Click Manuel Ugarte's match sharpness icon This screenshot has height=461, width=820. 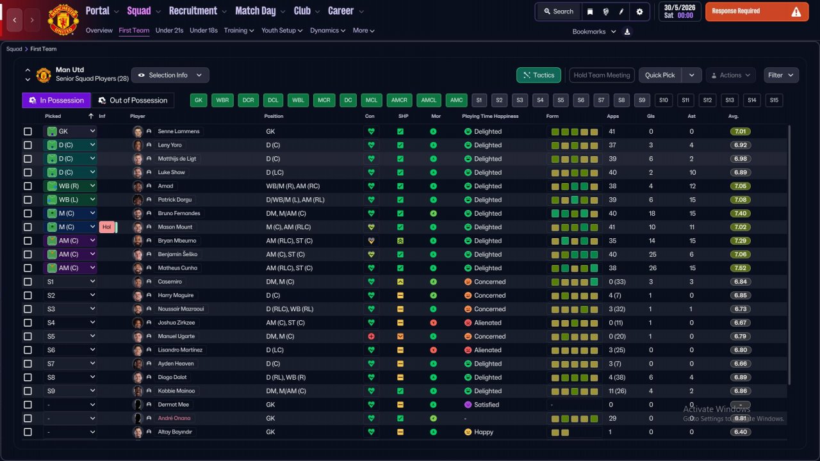click(400, 337)
